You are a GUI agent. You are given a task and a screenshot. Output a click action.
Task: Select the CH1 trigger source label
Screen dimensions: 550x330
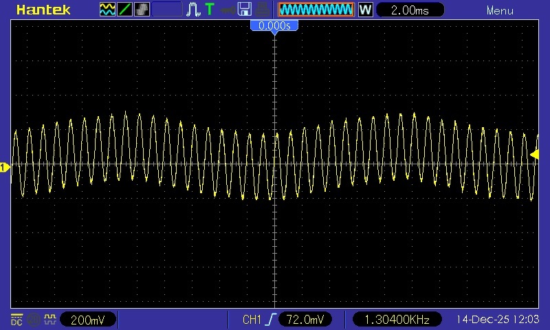click(x=252, y=320)
